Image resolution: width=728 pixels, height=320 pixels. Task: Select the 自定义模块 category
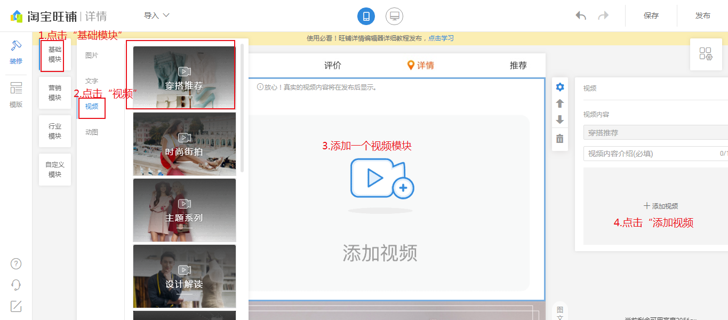tap(55, 170)
